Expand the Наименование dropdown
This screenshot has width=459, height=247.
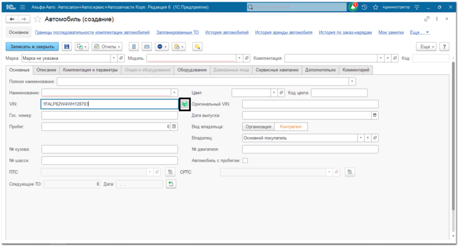pos(174,93)
